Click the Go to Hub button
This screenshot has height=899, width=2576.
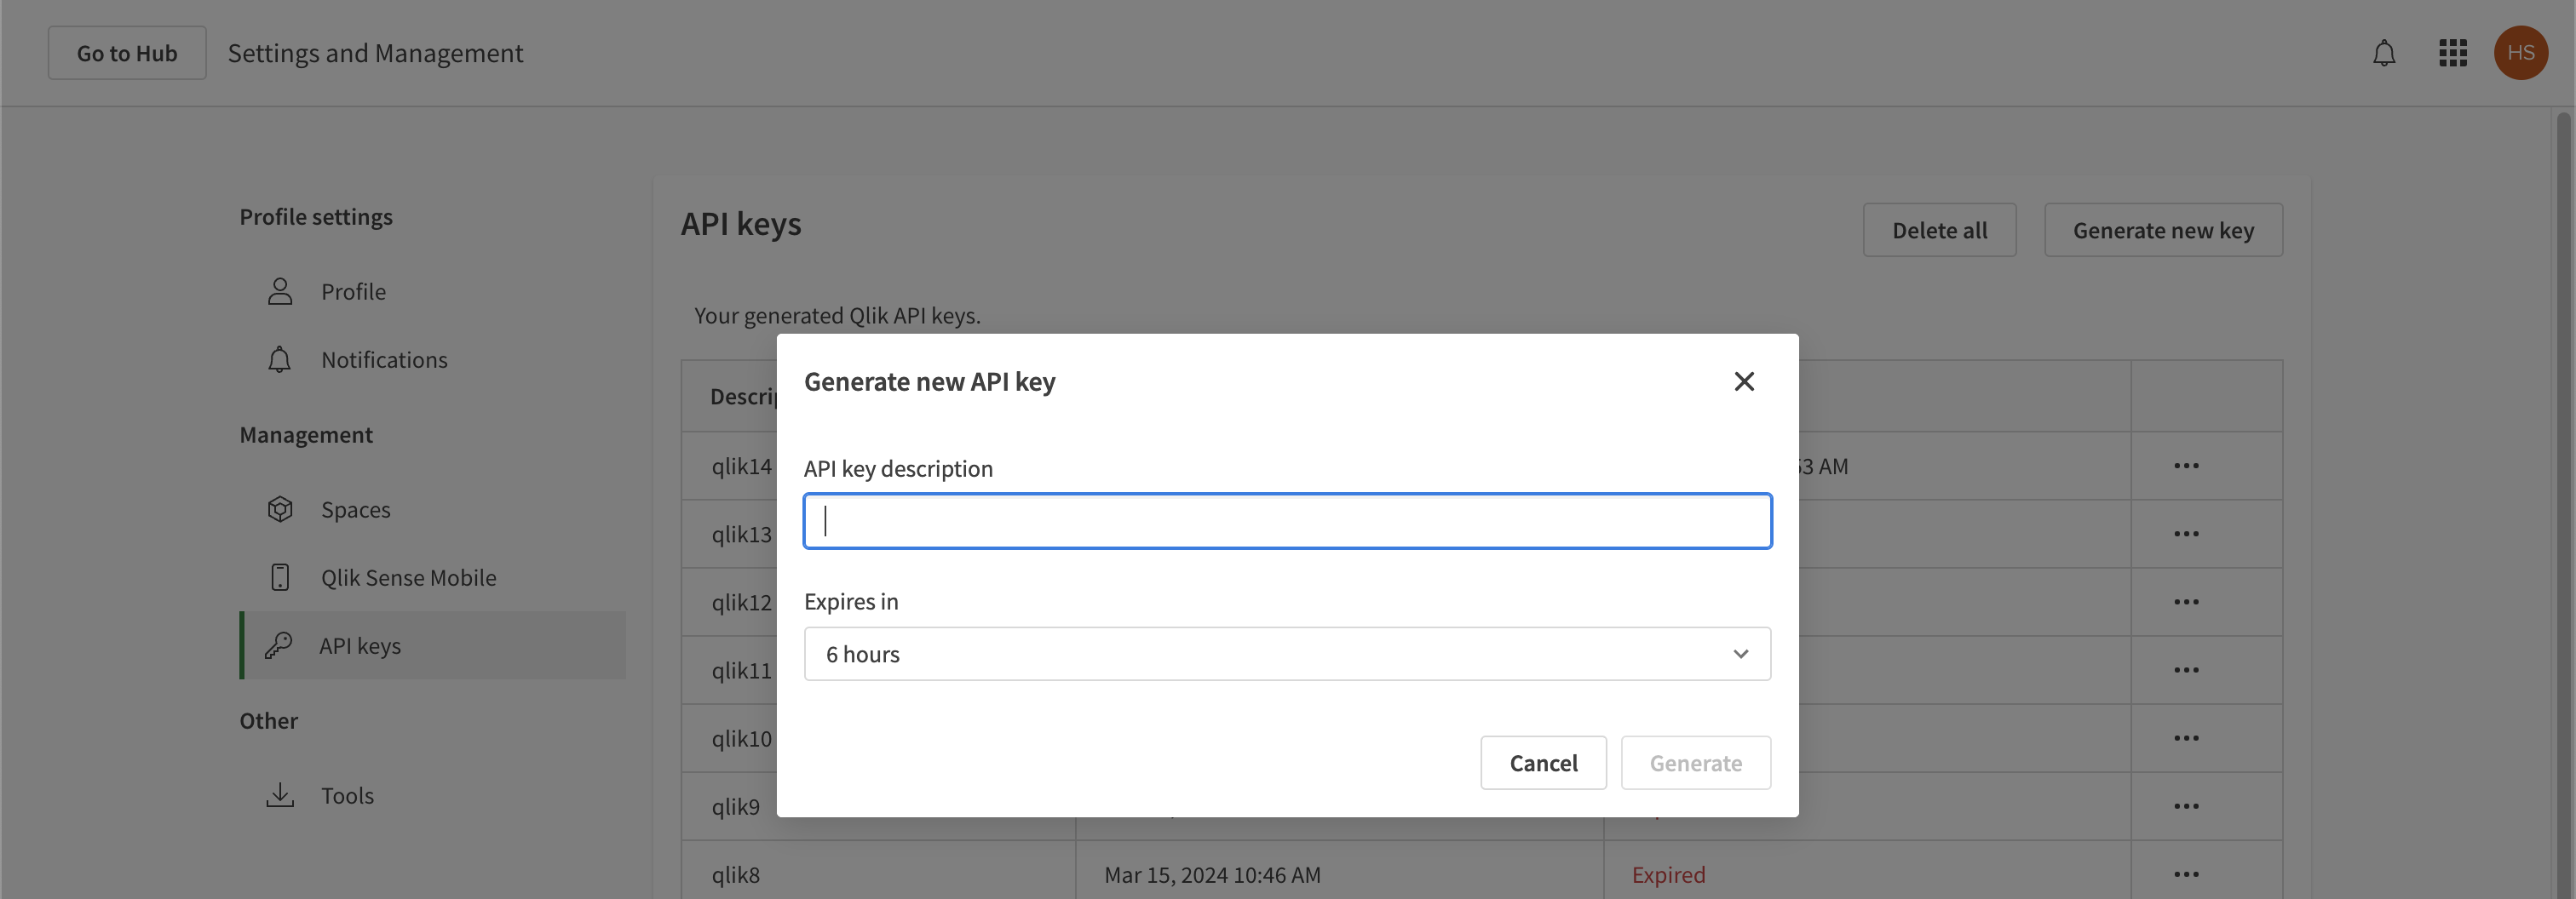[126, 52]
